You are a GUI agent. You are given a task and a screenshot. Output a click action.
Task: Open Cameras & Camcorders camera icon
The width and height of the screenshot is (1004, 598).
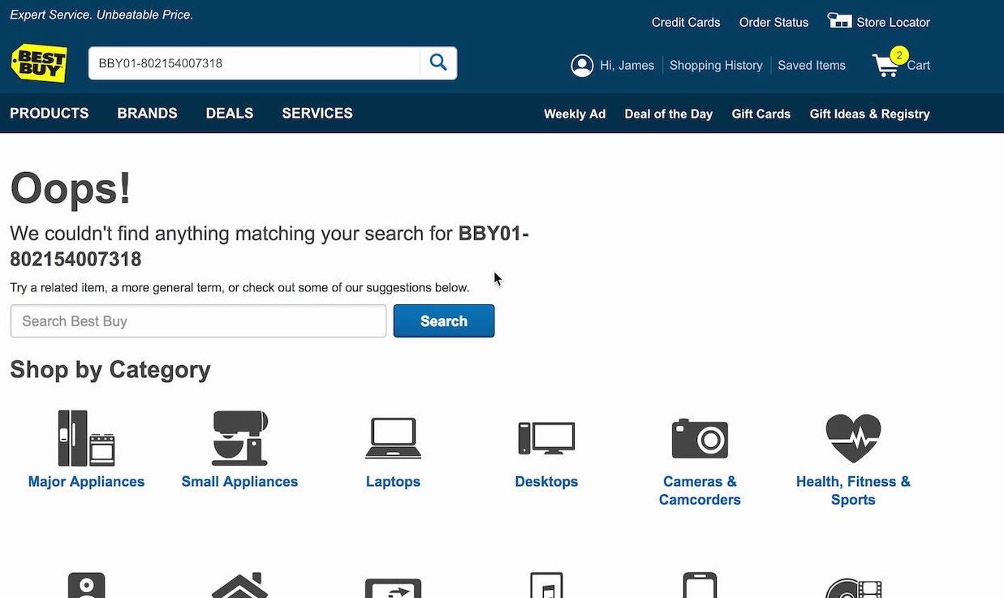tap(700, 439)
